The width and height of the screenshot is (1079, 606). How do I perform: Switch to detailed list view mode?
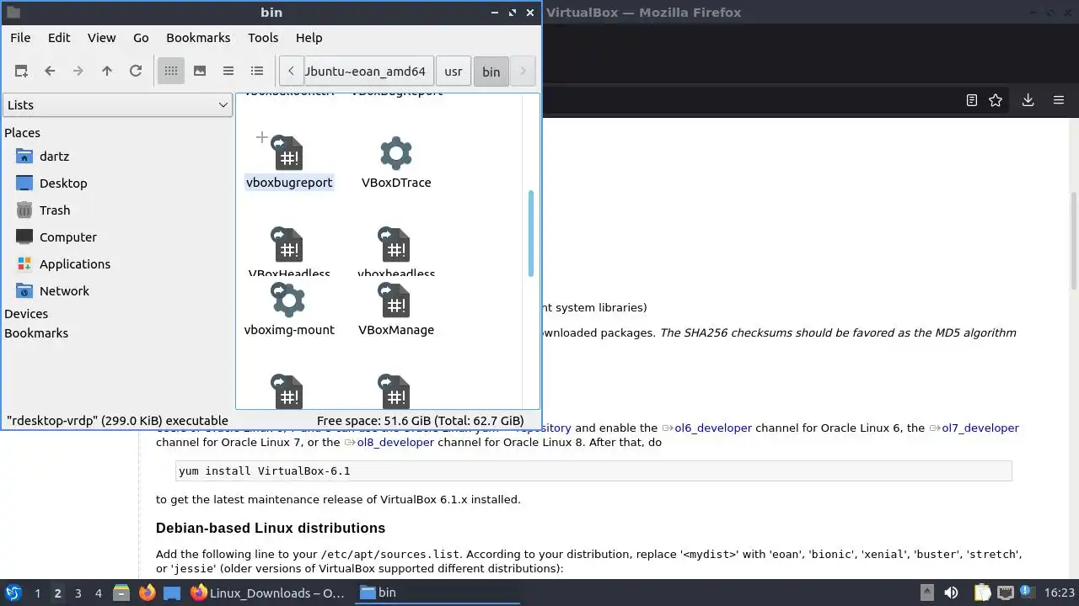pos(257,72)
